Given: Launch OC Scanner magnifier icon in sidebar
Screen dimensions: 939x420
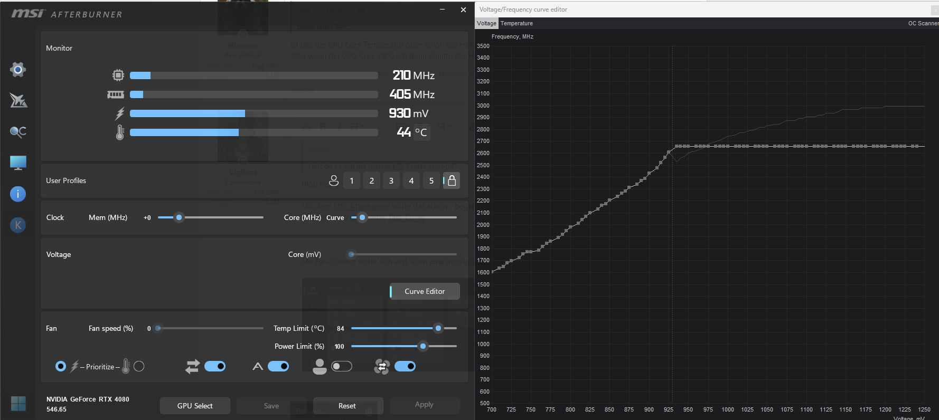Looking at the screenshot, I should (18, 132).
